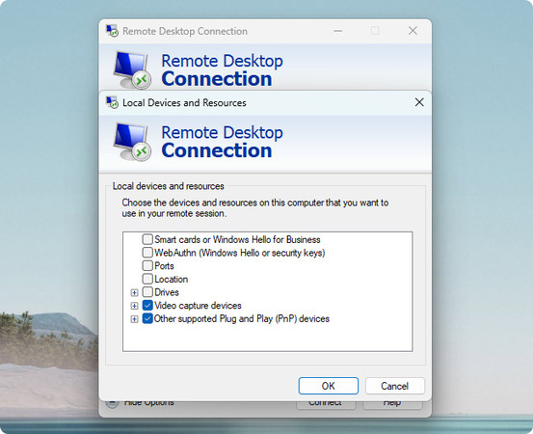The height and width of the screenshot is (434, 533).
Task: Expand the Drives tree node
Action: click(134, 292)
